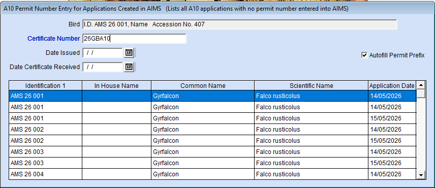Select the AMS 26 004 row
This screenshot has height=188, width=435.
click(212, 174)
